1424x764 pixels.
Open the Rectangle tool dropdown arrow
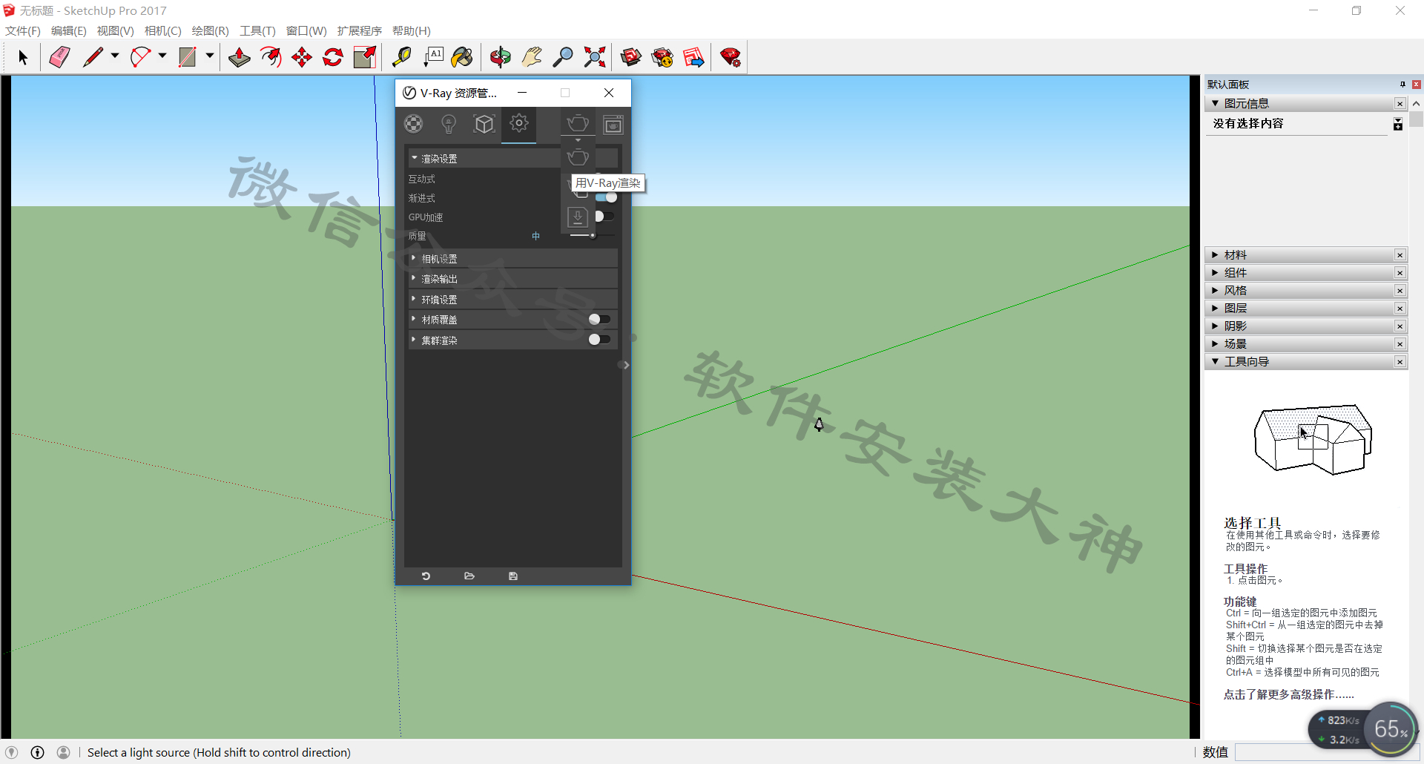coord(210,56)
